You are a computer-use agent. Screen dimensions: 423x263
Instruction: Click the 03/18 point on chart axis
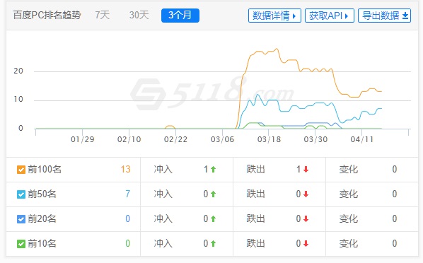point(269,139)
